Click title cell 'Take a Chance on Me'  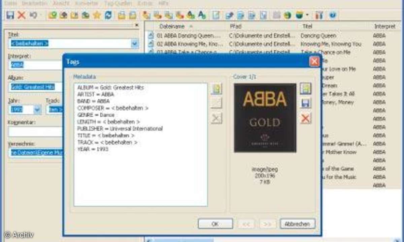(326, 52)
